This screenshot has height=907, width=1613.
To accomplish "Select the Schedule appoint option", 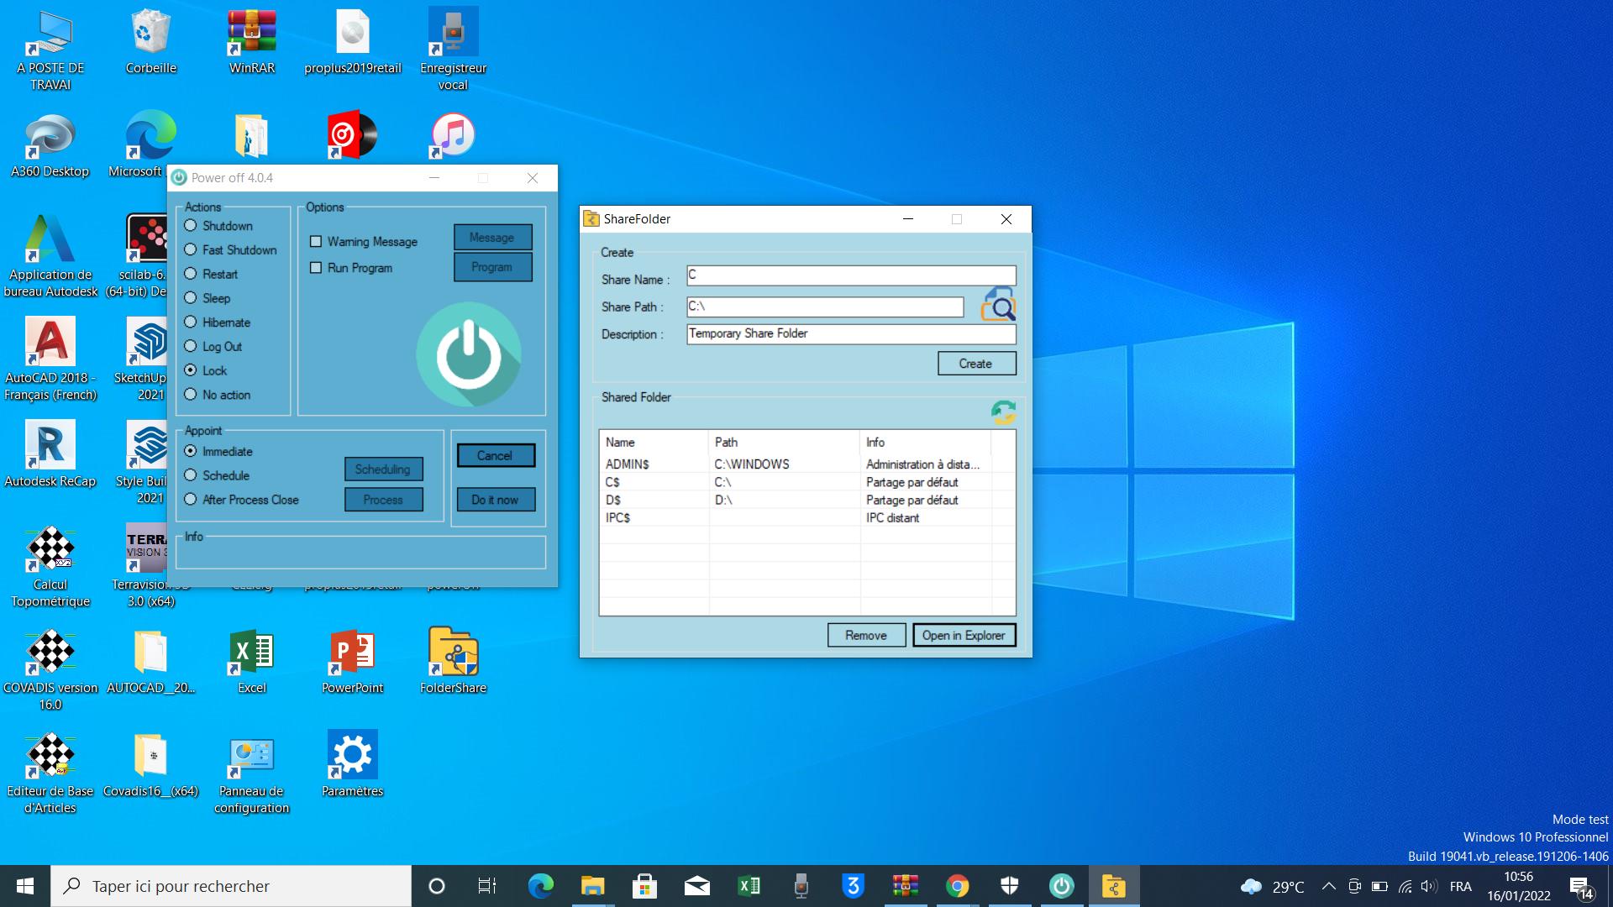I will point(191,475).
